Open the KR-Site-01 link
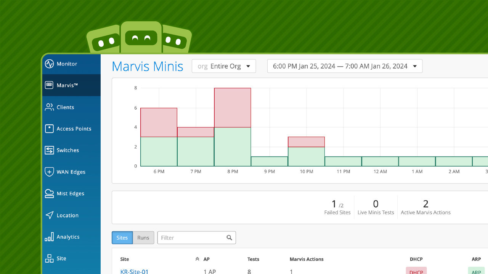The height and width of the screenshot is (274, 488). pyautogui.click(x=134, y=271)
